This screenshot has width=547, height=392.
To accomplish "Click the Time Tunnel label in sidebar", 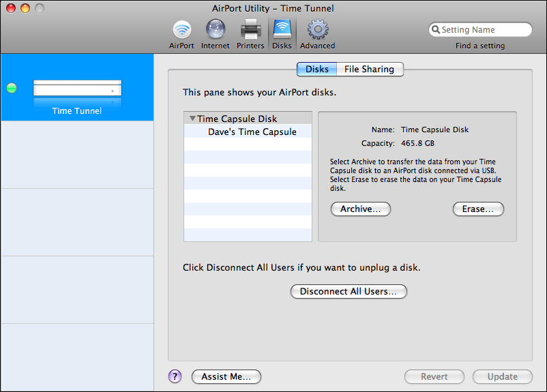I will 77,111.
